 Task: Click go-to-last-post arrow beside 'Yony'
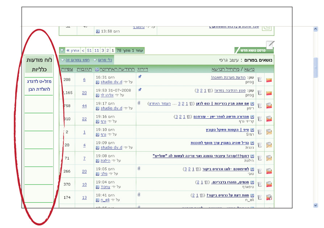97,187
